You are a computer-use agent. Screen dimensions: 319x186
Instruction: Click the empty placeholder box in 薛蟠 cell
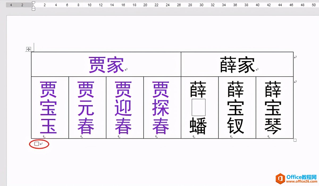coord(199,107)
